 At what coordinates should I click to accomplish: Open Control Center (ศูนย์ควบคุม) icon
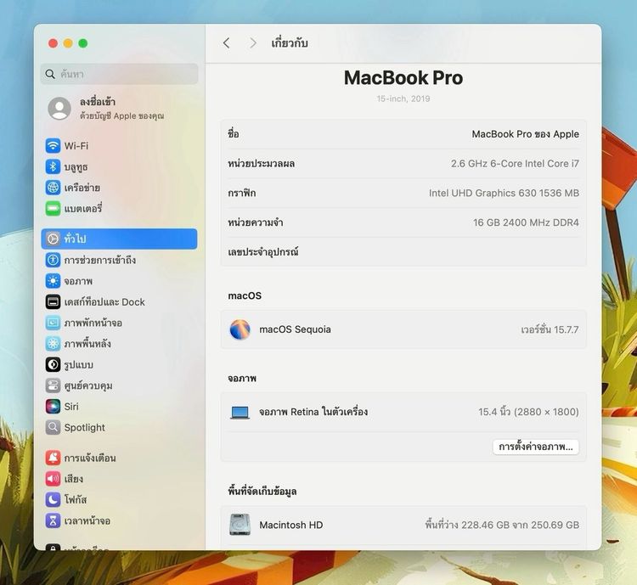[x=53, y=385]
